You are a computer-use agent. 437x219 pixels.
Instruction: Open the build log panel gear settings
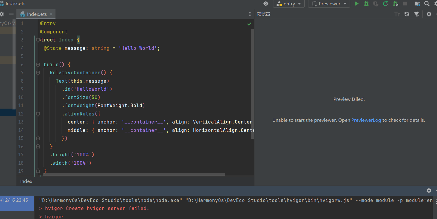pyautogui.click(x=429, y=190)
